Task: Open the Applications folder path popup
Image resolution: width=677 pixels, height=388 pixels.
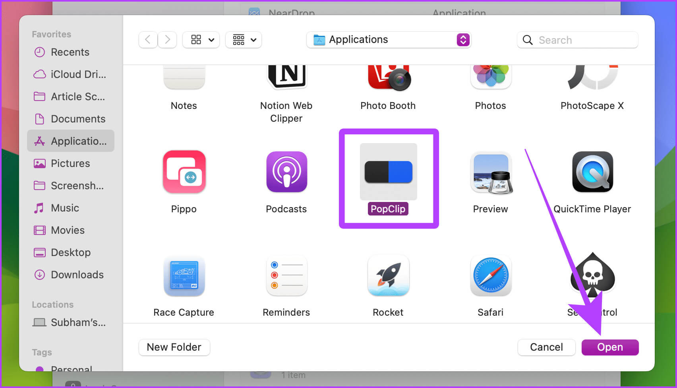Action: click(x=389, y=40)
